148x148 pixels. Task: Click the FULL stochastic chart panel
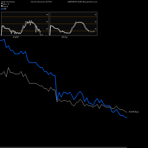click(x=73, y=24)
